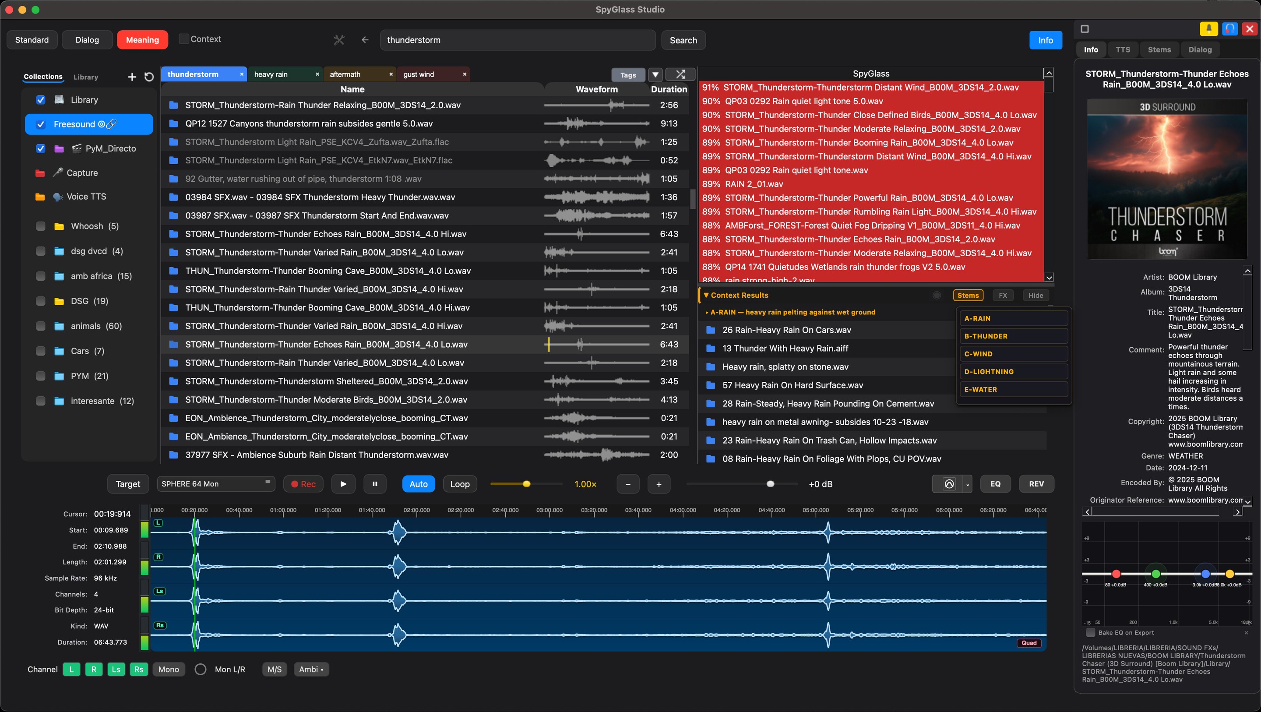The height and width of the screenshot is (712, 1261).
Task: Open the Ambi dropdown menu
Action: click(x=311, y=670)
